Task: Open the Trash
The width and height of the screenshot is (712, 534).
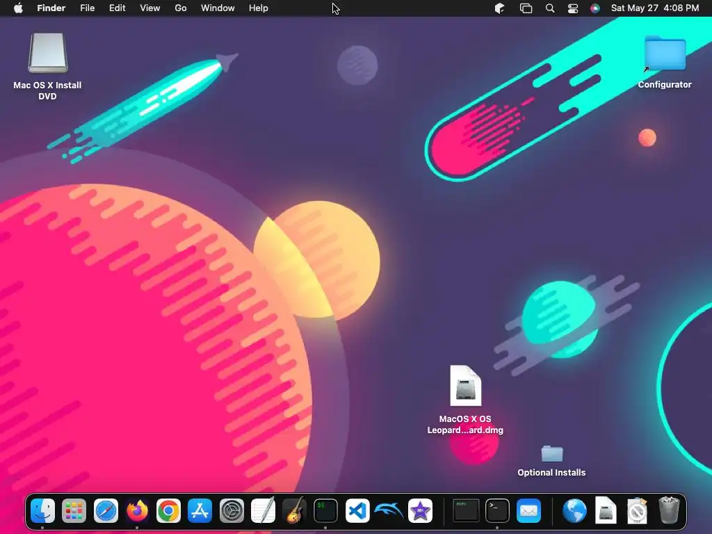Action: (669, 510)
